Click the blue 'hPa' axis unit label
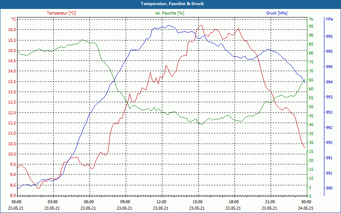Screen dimensions: 341x213 [x=329, y=19]
